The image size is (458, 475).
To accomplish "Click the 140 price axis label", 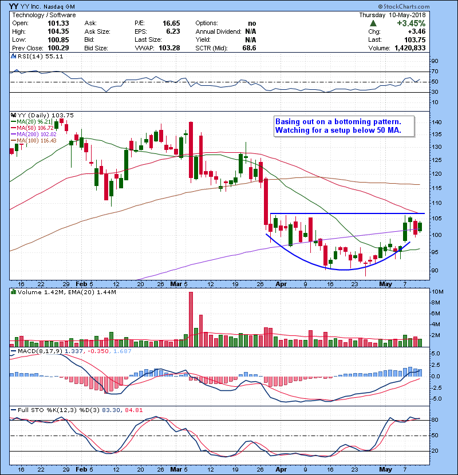I will click(437, 122).
